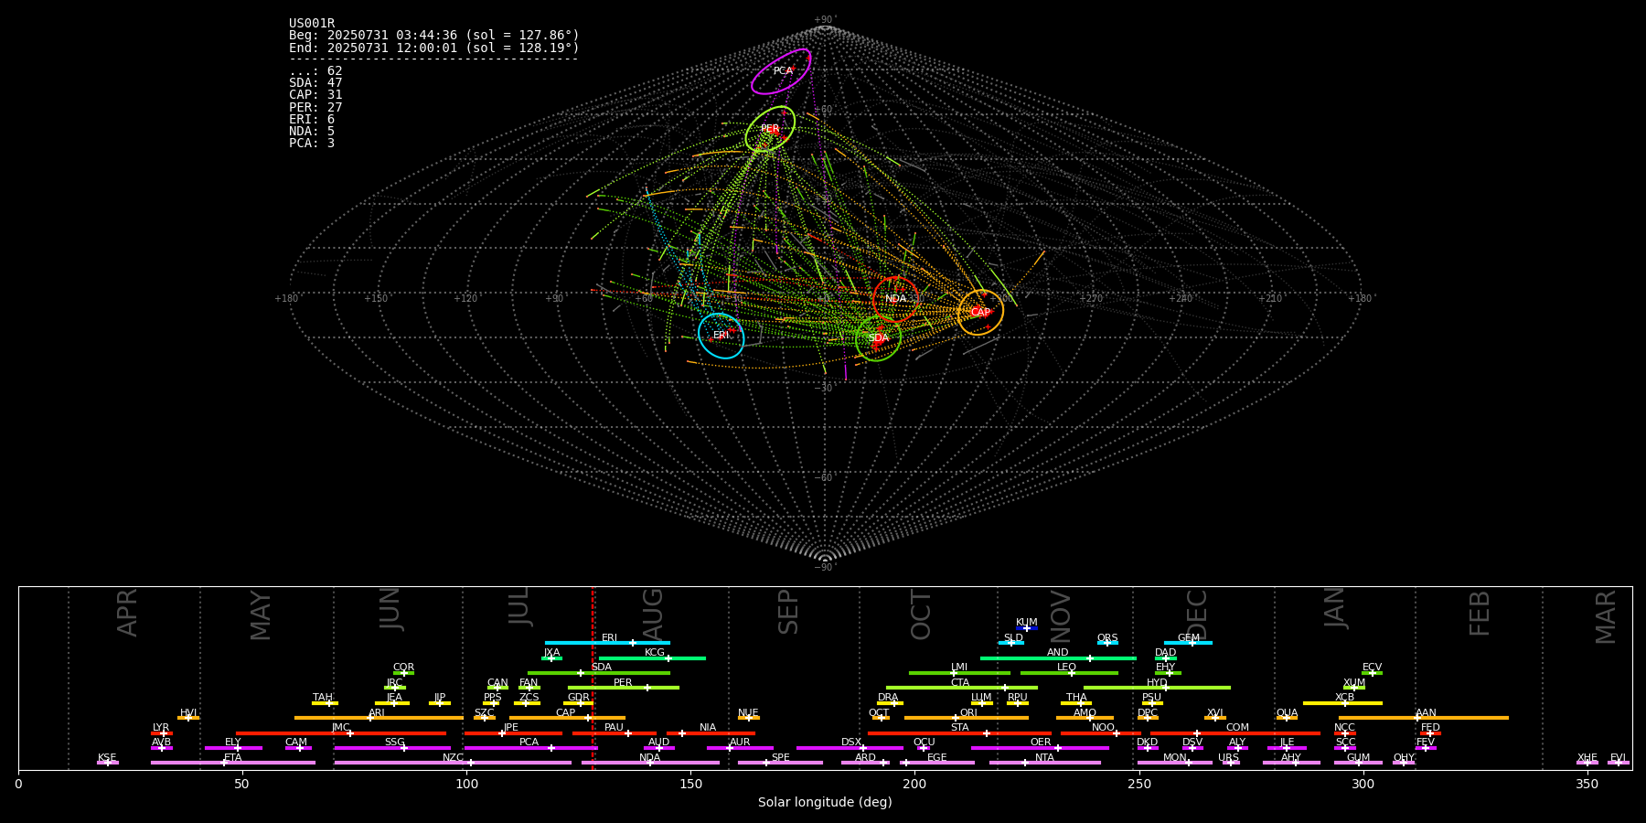Click the JMC shower bar in timeline

[x=341, y=733]
